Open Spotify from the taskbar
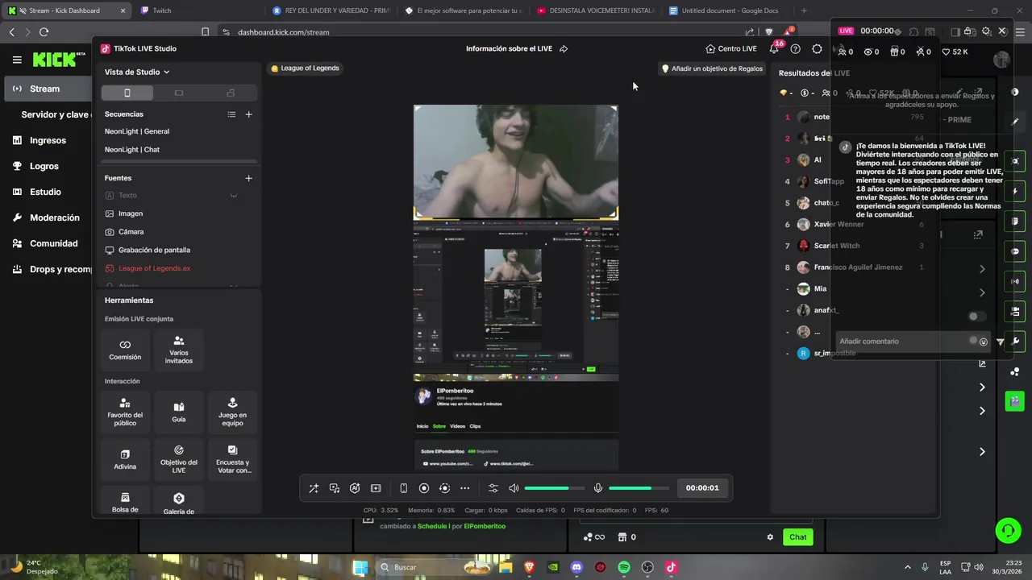1032x580 pixels. (x=624, y=567)
